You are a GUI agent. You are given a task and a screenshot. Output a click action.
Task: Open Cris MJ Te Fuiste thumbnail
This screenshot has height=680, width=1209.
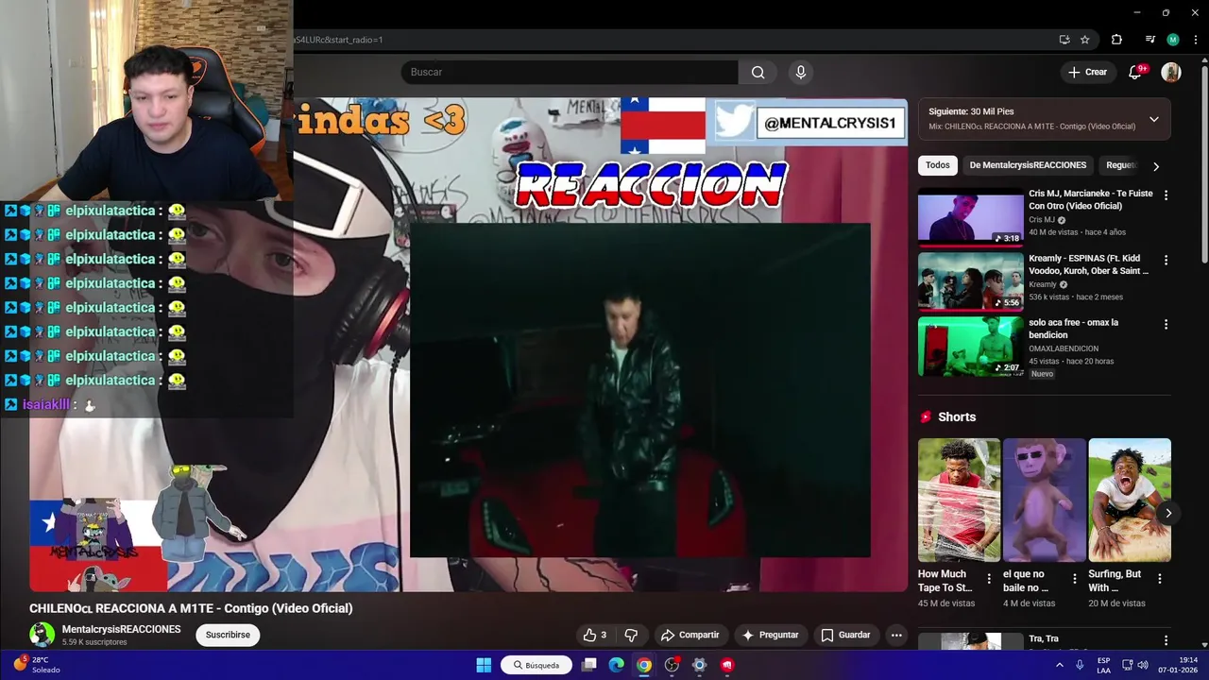pos(970,217)
